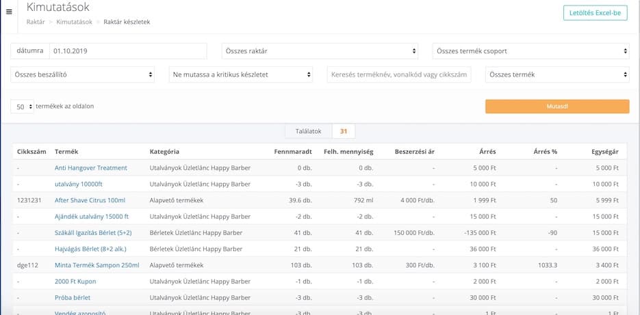Screen dimensions: 640x315
Task: Open Anti Hangover Treatment product
Action: coord(90,168)
